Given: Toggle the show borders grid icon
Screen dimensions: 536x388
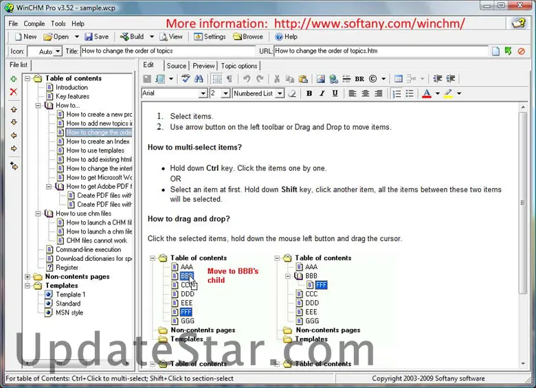Looking at the screenshot, I should point(216,79).
